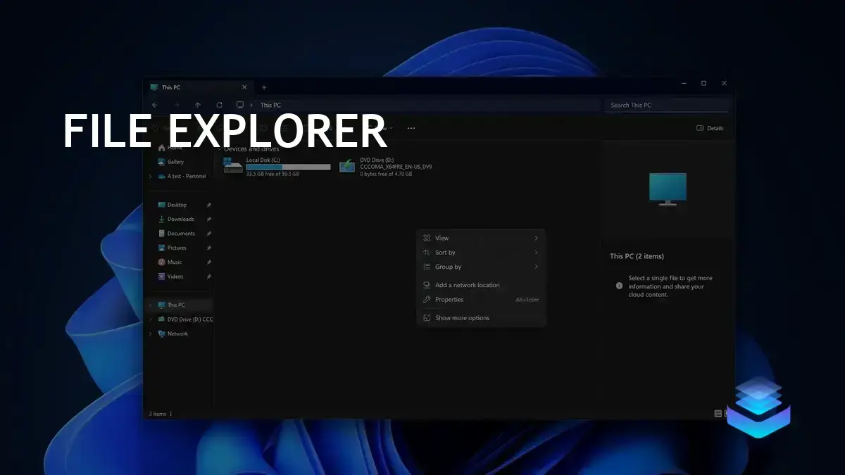Open the View context submenu
This screenshot has height=475, width=845.
click(x=481, y=238)
